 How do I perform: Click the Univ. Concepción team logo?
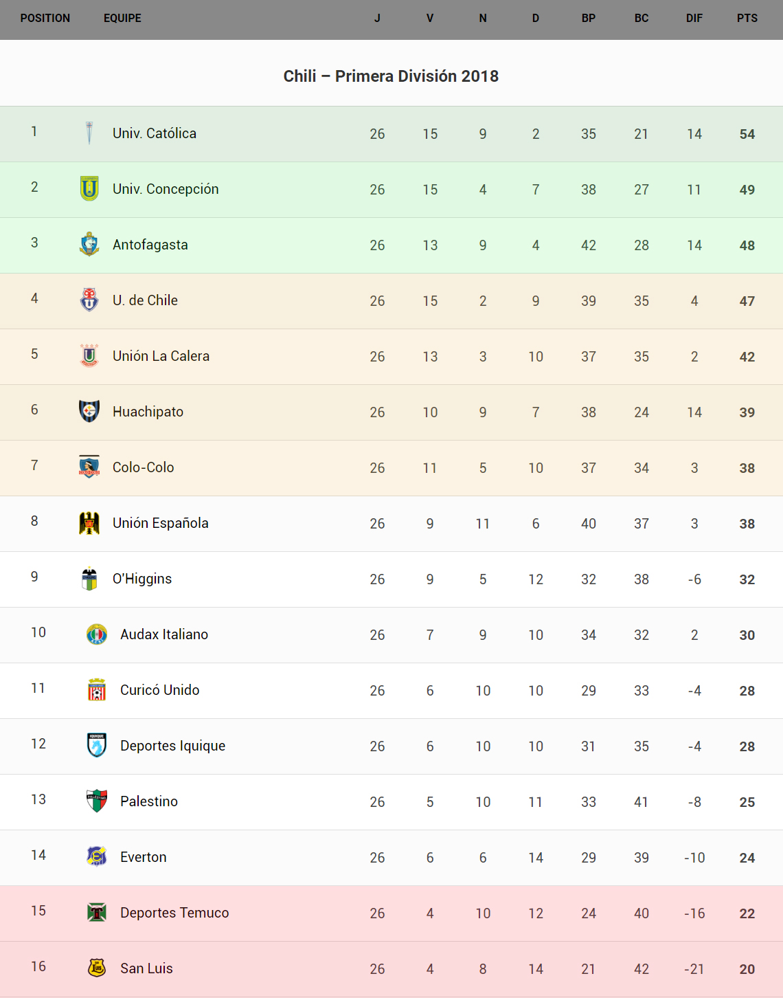click(x=89, y=189)
